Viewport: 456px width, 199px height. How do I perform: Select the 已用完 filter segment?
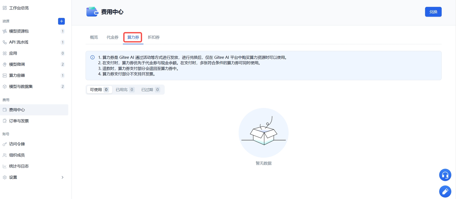click(125, 90)
